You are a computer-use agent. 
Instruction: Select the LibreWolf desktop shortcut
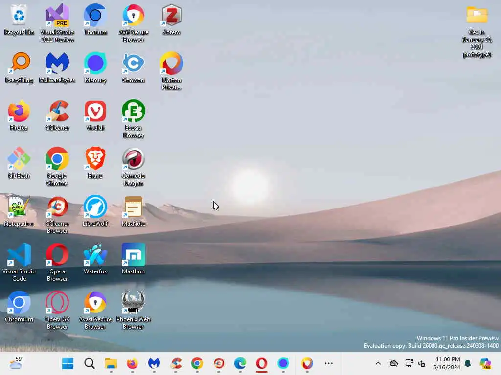95,211
